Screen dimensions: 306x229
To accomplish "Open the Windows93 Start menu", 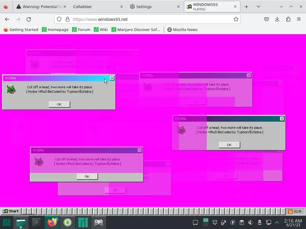I will (x=11, y=211).
